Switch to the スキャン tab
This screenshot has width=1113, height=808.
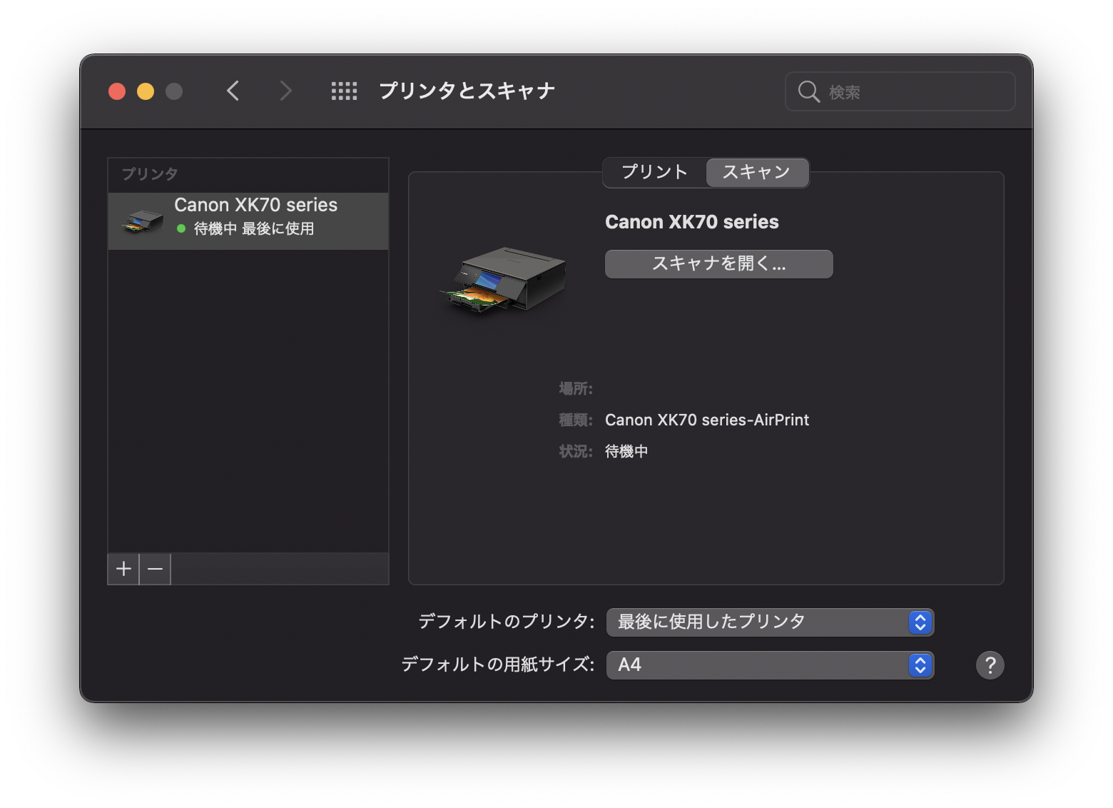[x=757, y=172]
